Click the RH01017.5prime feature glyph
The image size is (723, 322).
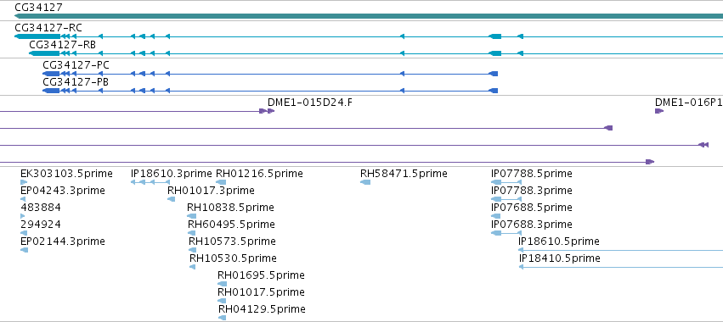point(222,301)
